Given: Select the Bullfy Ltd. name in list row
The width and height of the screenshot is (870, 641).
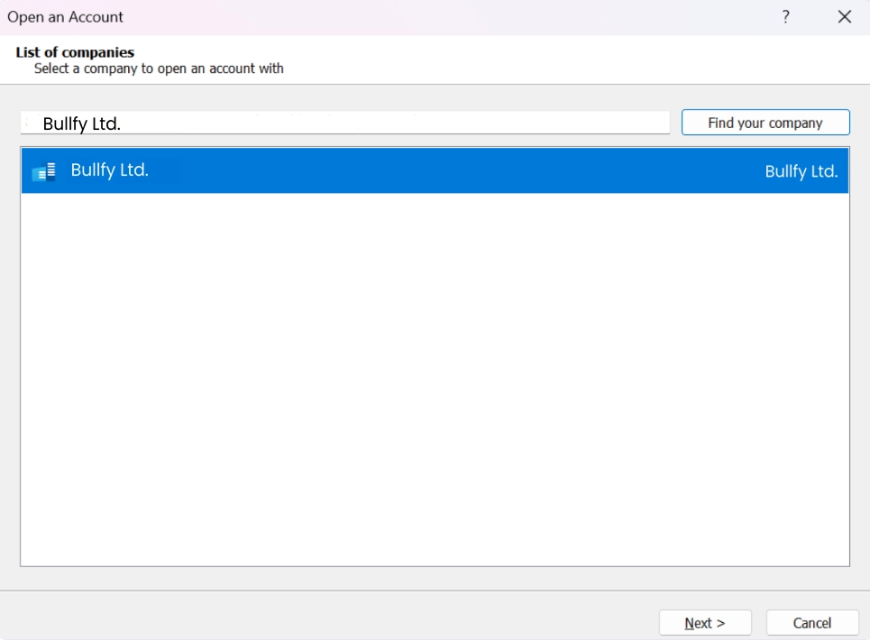Looking at the screenshot, I should click(109, 169).
